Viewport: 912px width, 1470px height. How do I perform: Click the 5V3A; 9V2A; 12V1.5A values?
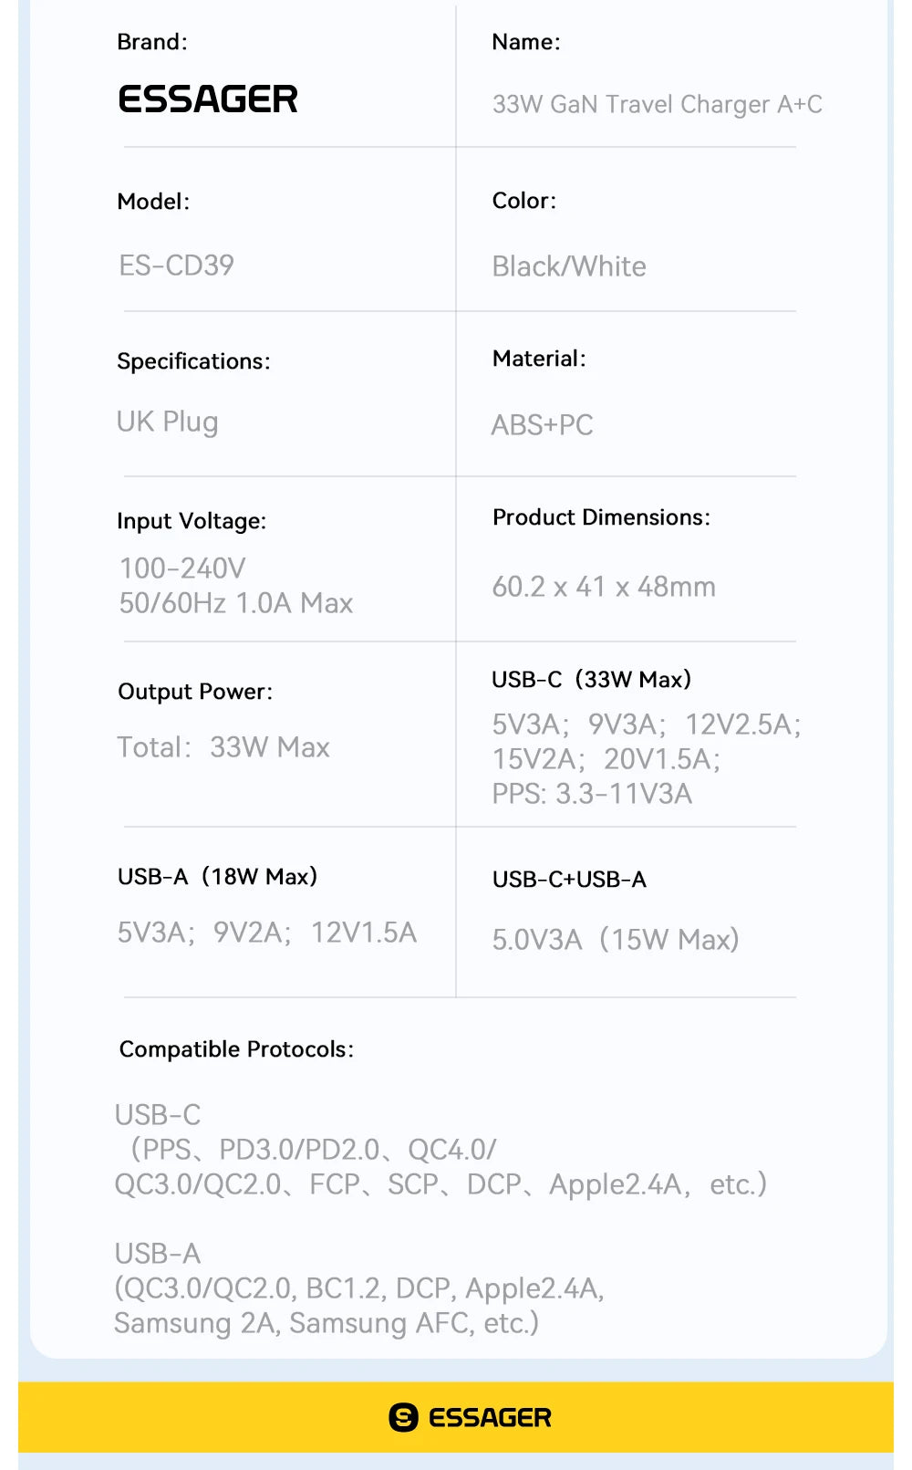[x=266, y=933]
